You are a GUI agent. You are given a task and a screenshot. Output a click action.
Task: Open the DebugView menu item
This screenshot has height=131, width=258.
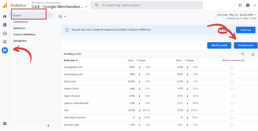coord(20,41)
